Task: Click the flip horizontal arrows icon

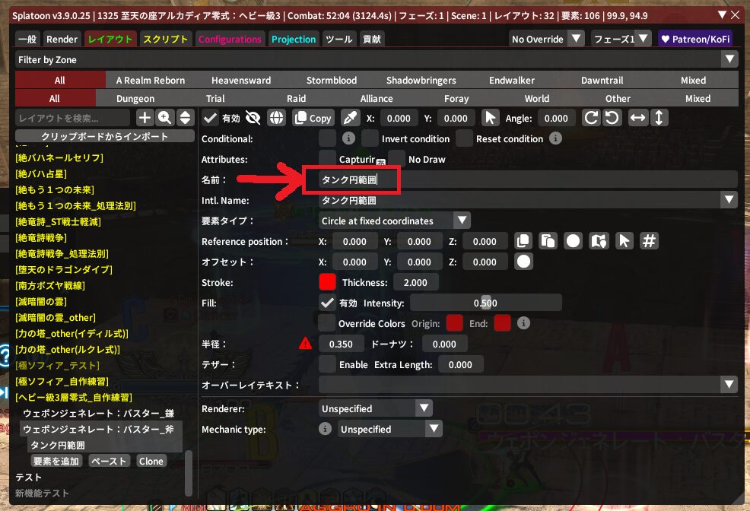Action: 638,118
